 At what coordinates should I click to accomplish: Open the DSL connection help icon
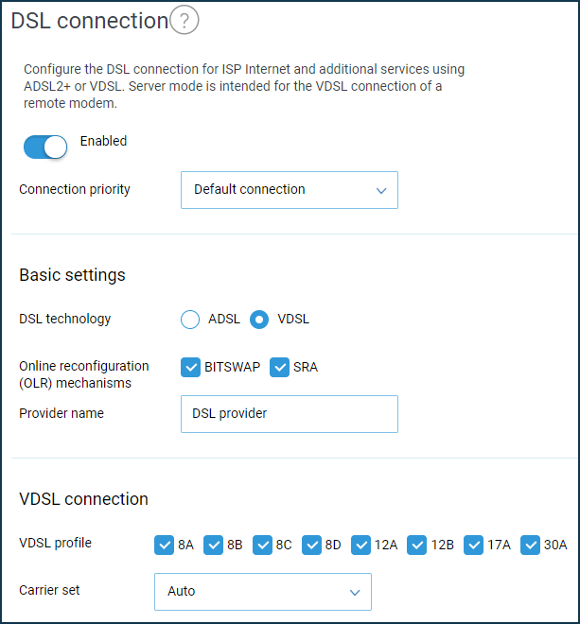click(x=185, y=20)
